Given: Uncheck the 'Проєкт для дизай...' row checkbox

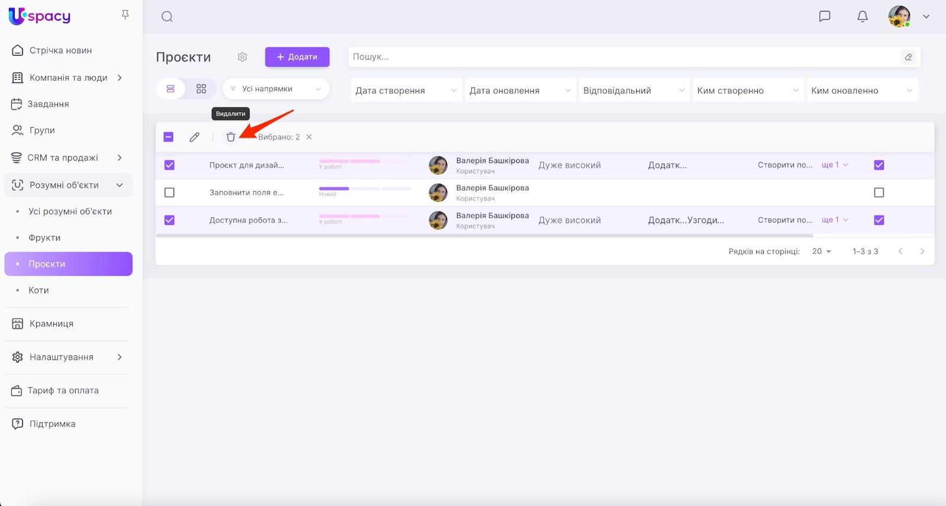Looking at the screenshot, I should (170, 165).
